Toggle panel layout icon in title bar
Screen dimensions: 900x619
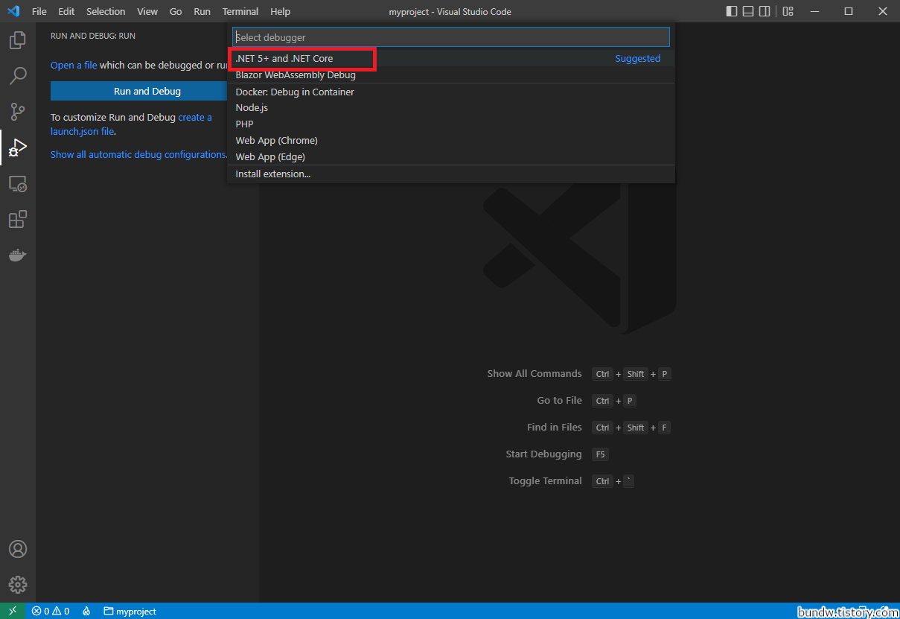coord(748,11)
